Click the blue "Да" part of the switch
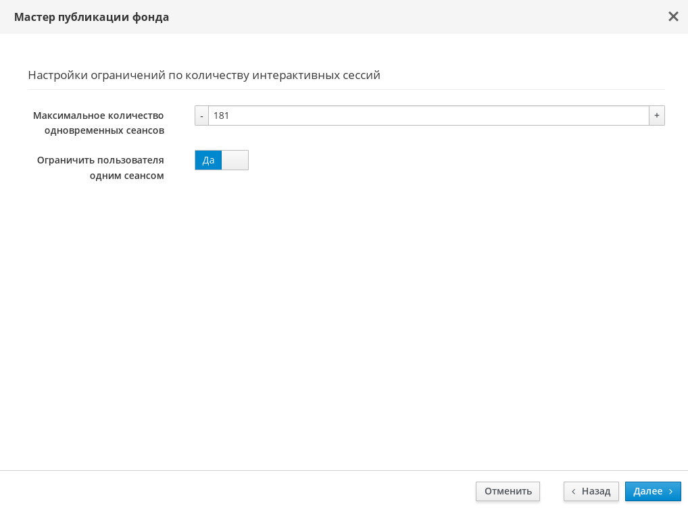The height and width of the screenshot is (510, 688). tap(208, 160)
